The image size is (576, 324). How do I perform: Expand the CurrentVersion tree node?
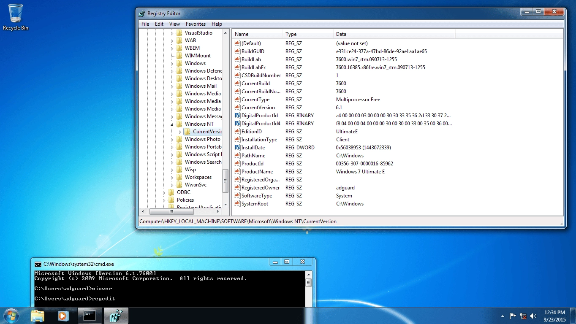click(180, 132)
